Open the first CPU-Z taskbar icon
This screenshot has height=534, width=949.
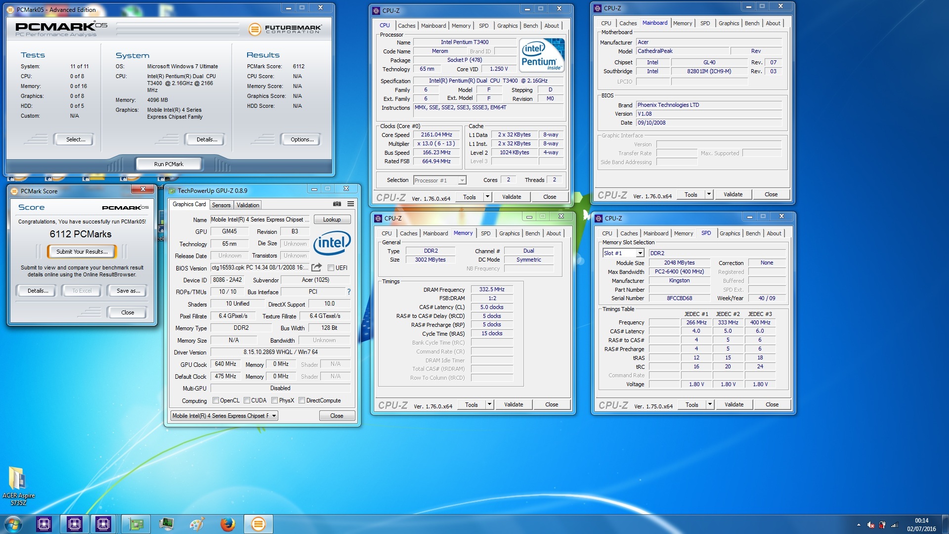click(44, 524)
